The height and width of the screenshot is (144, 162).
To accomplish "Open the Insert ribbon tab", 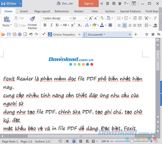I will point(24,11).
